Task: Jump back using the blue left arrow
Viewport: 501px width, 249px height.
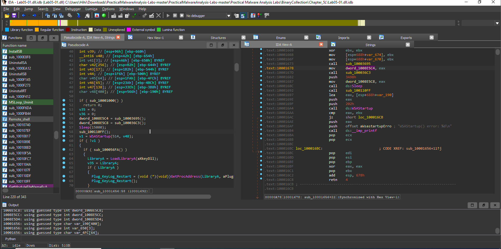Action: click(x=24, y=15)
